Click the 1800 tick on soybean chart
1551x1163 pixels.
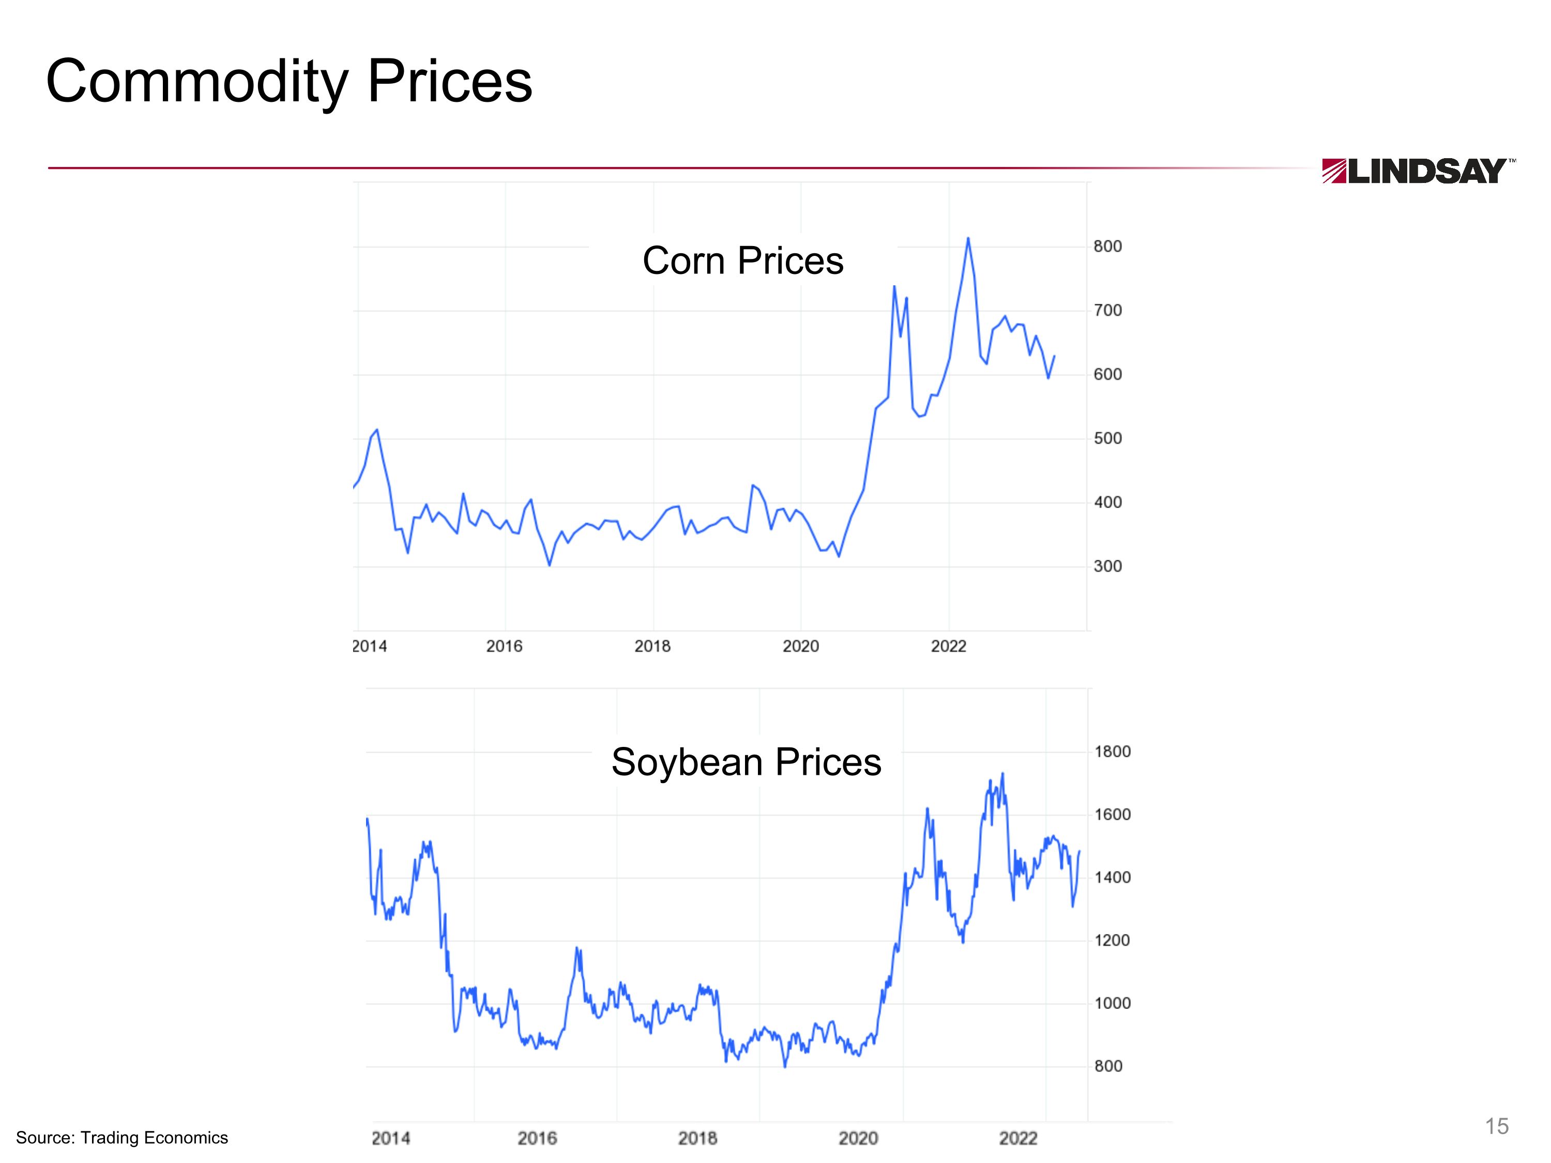click(x=1112, y=752)
